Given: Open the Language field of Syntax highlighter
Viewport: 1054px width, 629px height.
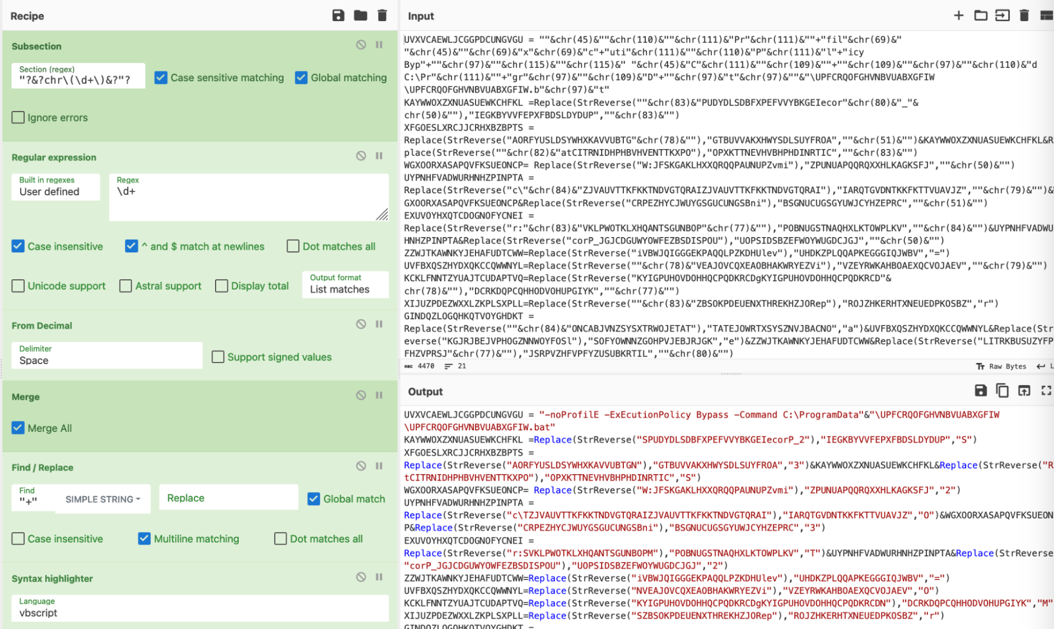Looking at the screenshot, I should [199, 608].
